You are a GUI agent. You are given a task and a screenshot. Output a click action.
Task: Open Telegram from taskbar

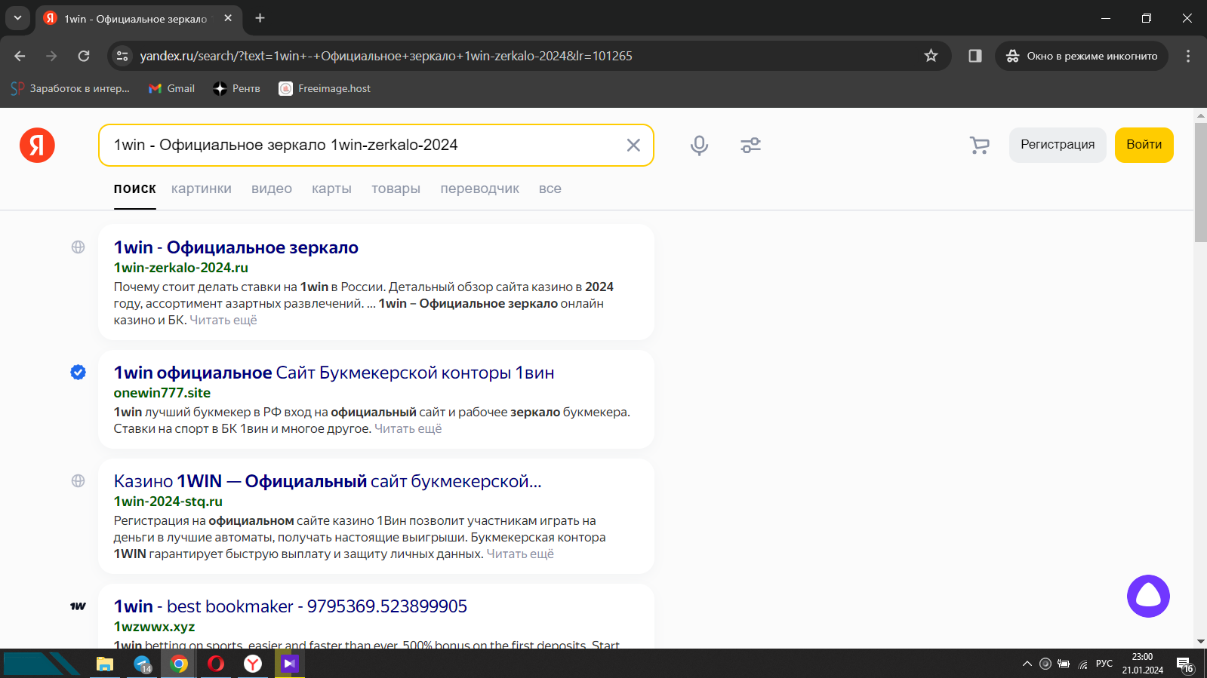[143, 664]
